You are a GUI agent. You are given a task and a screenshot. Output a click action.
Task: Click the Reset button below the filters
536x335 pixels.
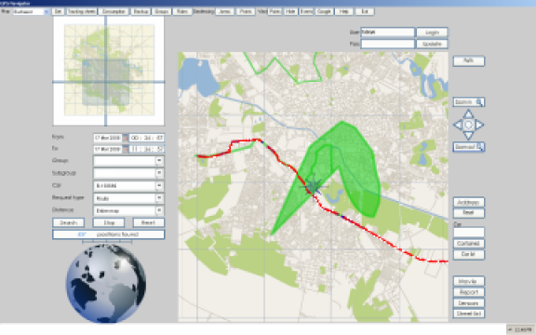148,222
